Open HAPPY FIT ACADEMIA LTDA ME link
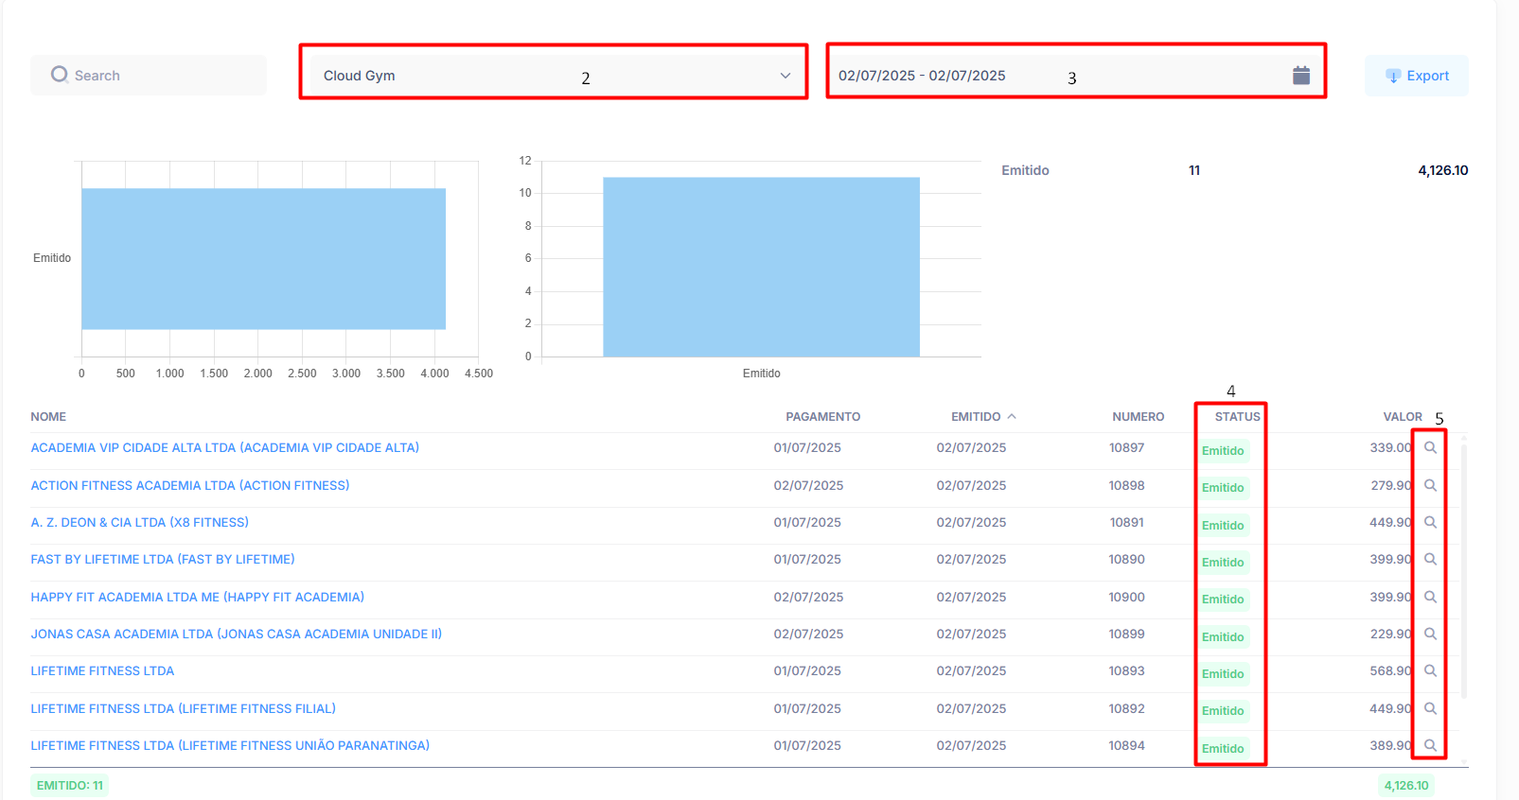This screenshot has width=1519, height=800. [x=198, y=597]
